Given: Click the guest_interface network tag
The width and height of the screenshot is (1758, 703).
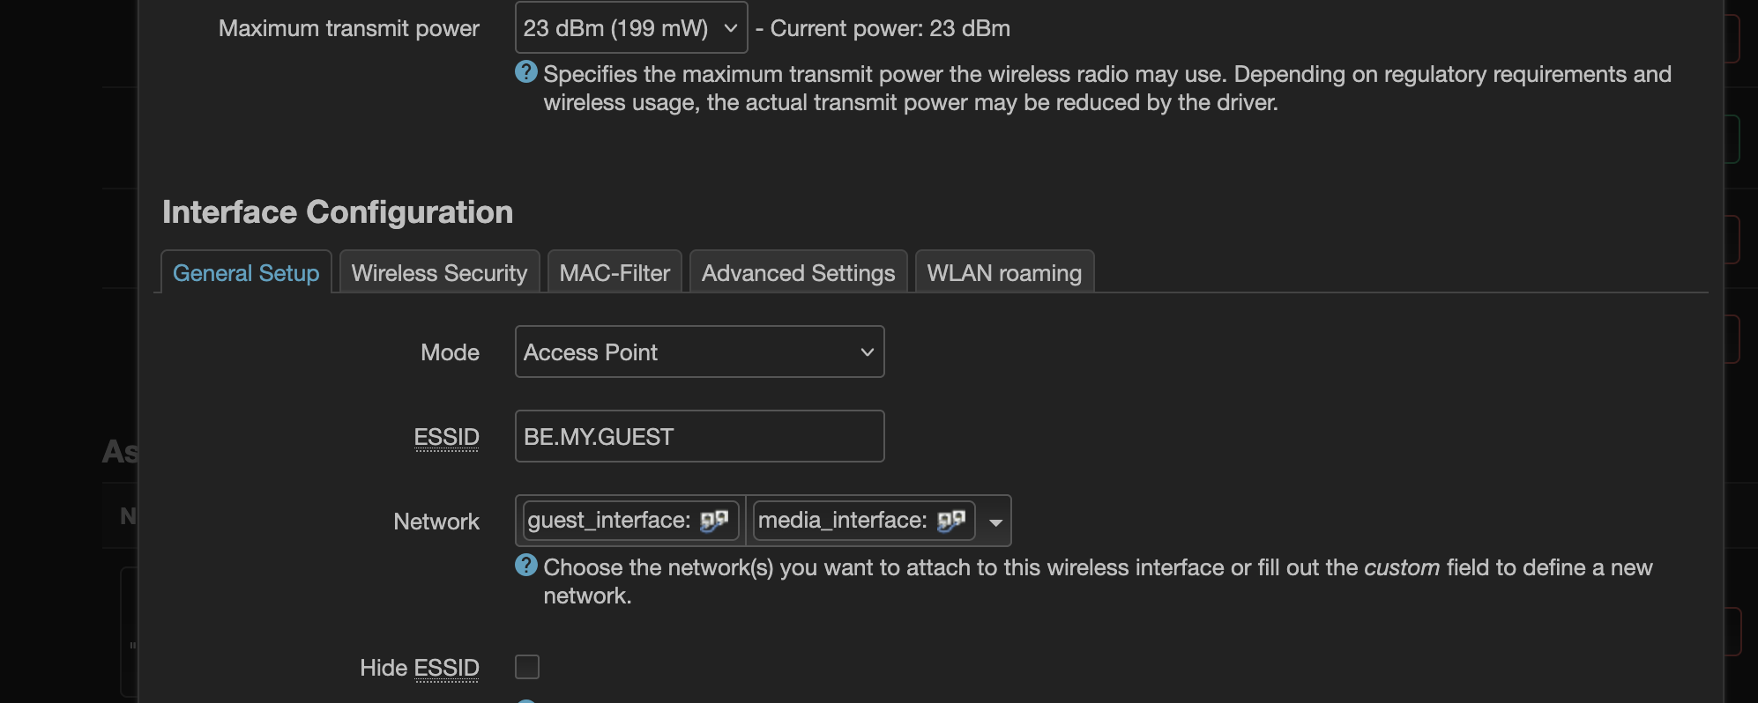Looking at the screenshot, I should pyautogui.click(x=630, y=521).
